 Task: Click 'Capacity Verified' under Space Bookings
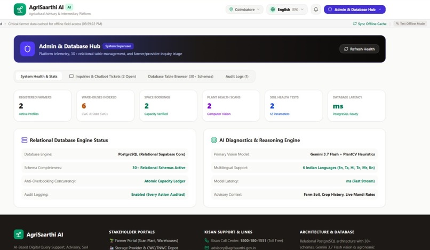point(156,114)
